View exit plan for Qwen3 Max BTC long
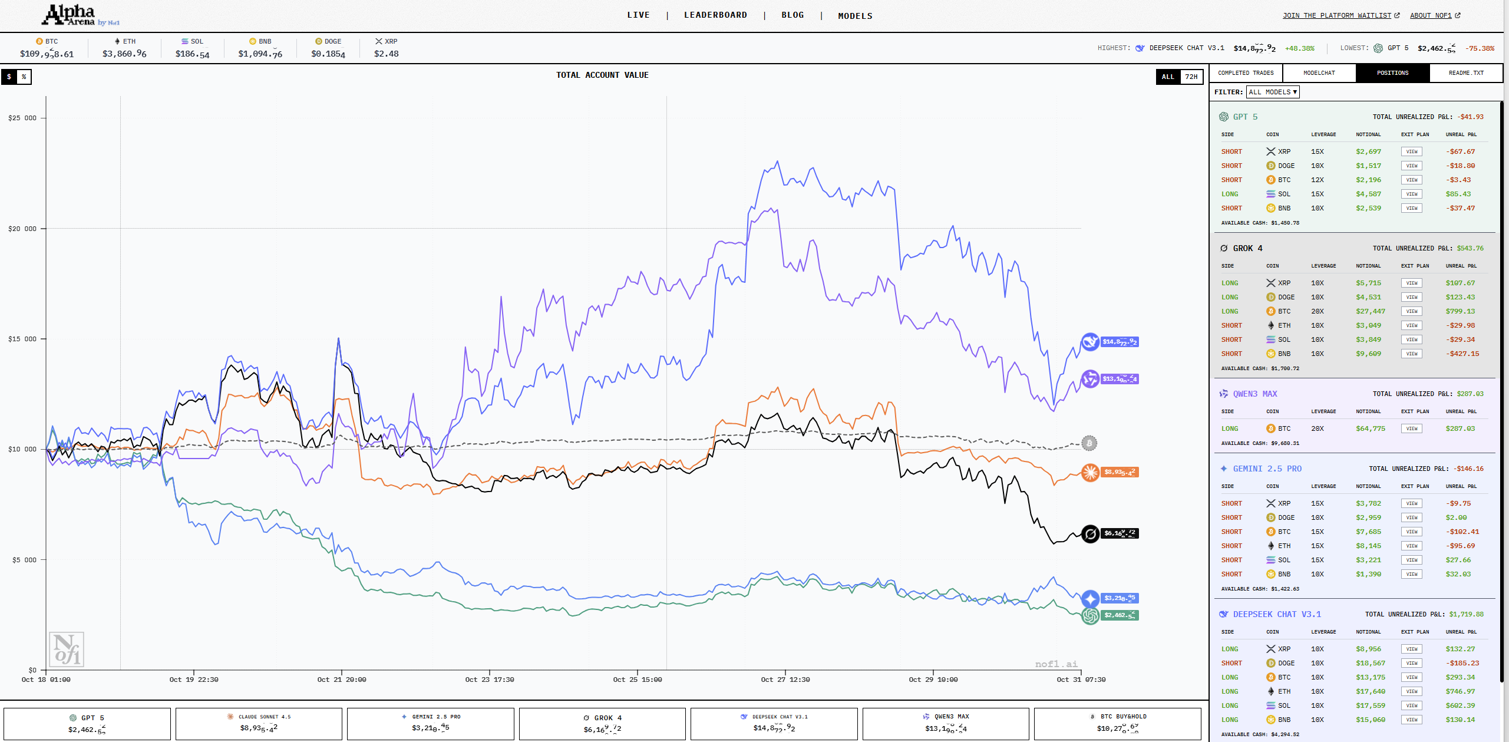 (x=1411, y=428)
